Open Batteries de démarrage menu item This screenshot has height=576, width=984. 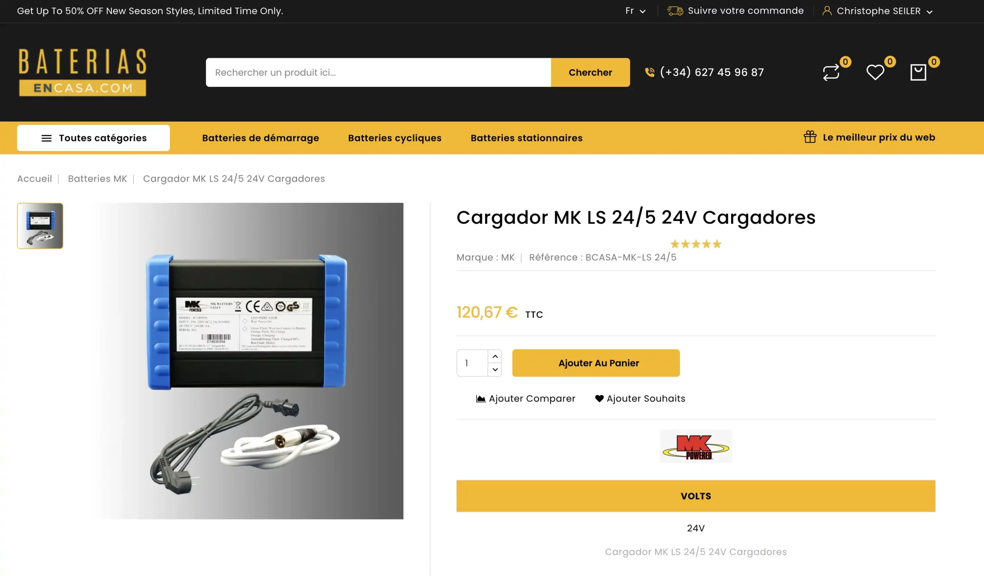click(x=261, y=138)
